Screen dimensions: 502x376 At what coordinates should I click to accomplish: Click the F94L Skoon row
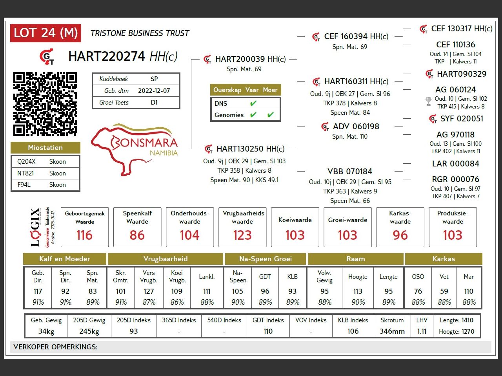coord(45,184)
